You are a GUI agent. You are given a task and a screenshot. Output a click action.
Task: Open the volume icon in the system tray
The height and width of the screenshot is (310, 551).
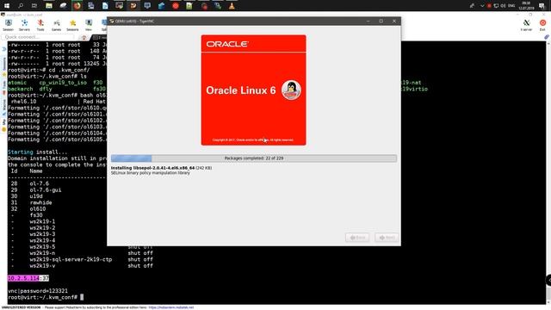point(503,6)
